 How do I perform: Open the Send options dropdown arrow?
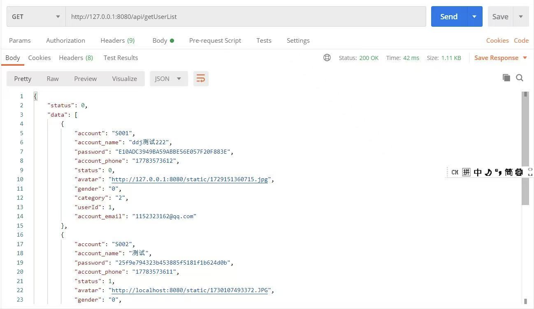coord(474,16)
